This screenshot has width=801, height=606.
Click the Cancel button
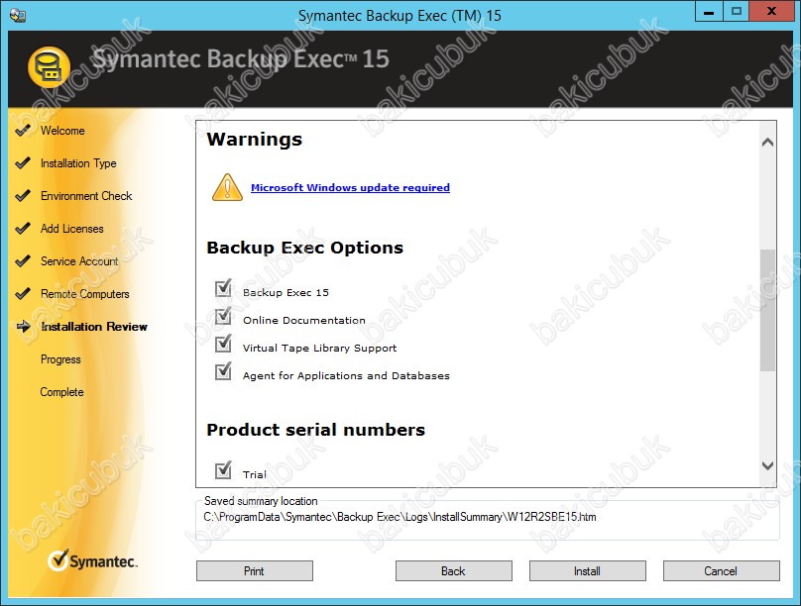(x=722, y=570)
